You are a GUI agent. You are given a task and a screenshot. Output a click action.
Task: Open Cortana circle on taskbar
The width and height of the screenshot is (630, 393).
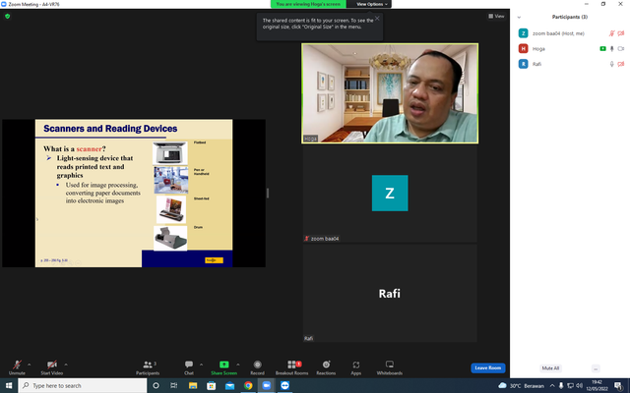point(156,385)
